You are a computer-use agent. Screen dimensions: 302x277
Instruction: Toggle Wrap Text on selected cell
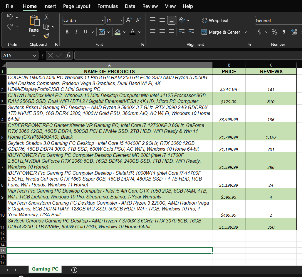tap(215, 20)
